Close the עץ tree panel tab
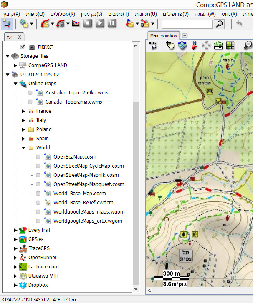The width and height of the screenshot is (253, 303). (19, 37)
